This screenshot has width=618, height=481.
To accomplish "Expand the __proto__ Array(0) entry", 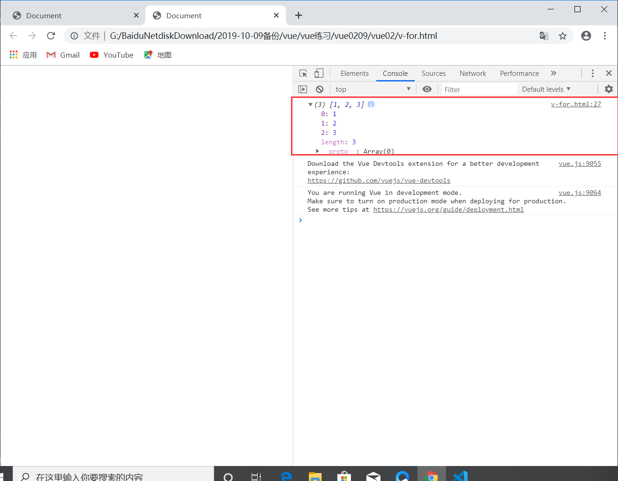I will 318,151.
